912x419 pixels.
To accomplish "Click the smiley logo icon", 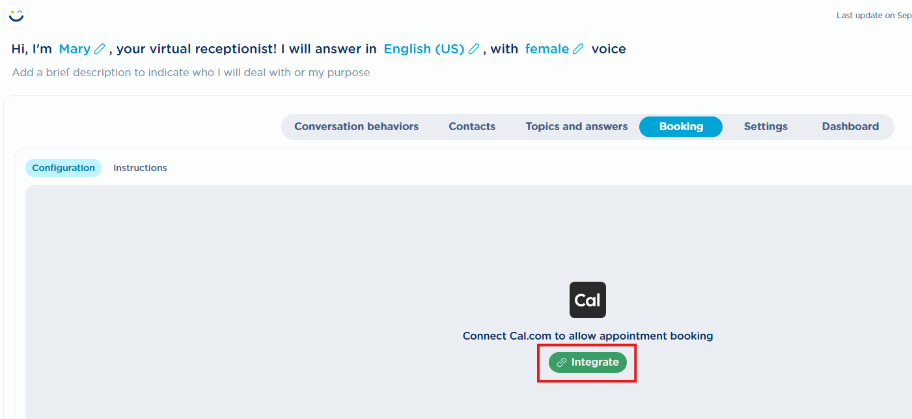I will pyautogui.click(x=16, y=15).
